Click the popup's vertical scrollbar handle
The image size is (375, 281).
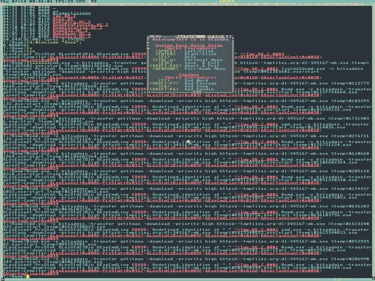click(233, 37)
